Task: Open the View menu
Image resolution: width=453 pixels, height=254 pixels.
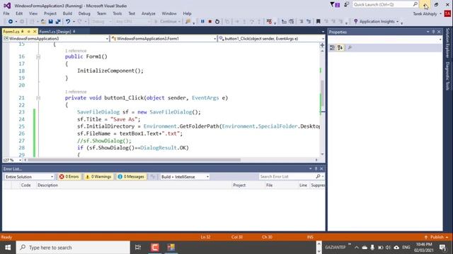Action: click(x=33, y=13)
